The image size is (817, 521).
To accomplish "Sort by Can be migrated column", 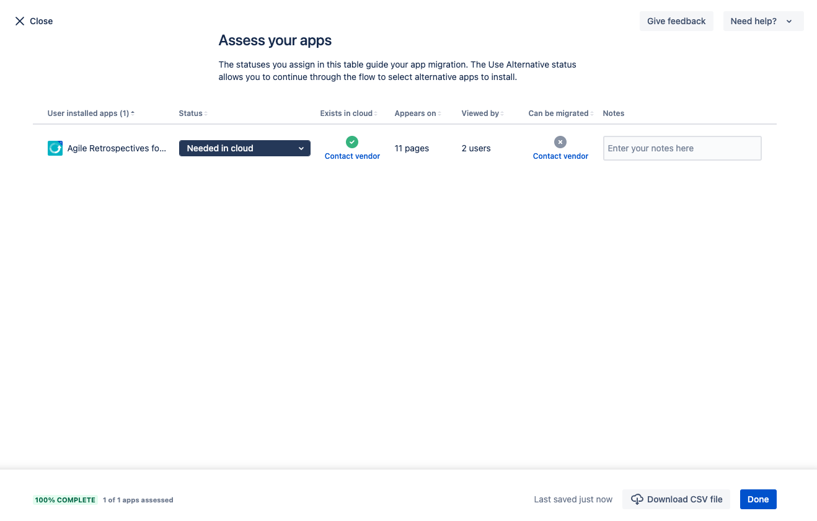I will (x=560, y=114).
